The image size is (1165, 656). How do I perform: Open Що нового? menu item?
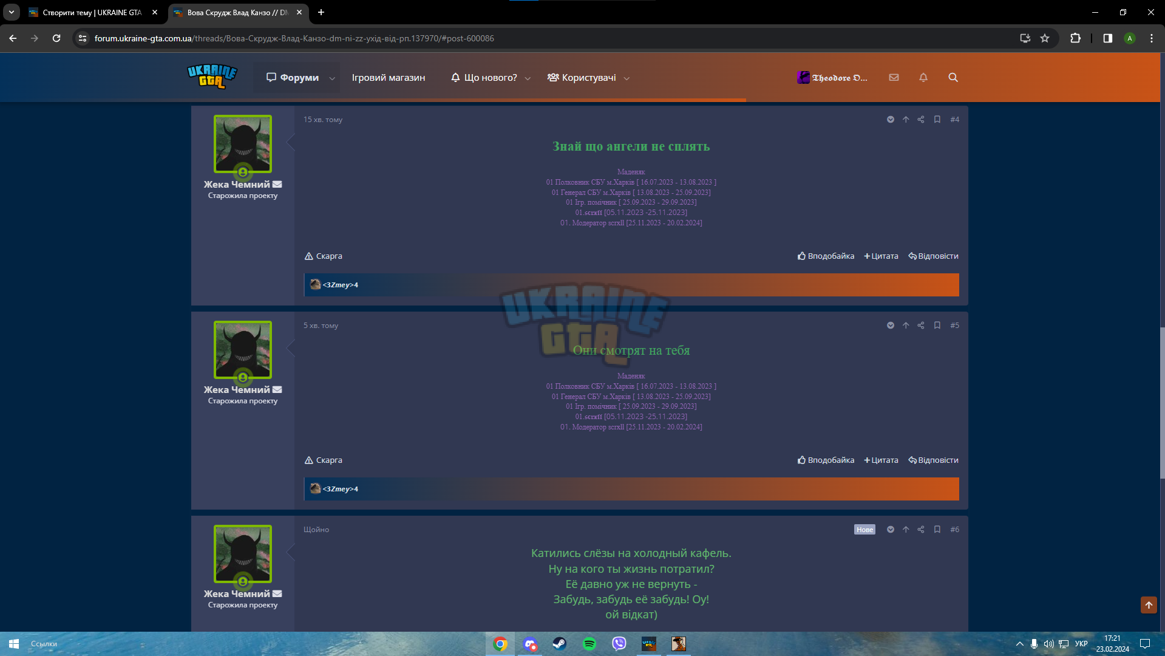click(x=484, y=78)
